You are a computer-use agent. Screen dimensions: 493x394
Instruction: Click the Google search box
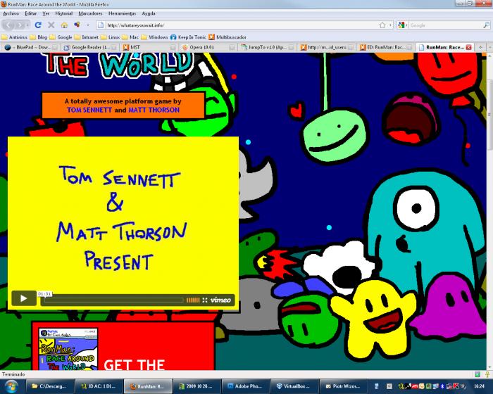[x=445, y=25]
